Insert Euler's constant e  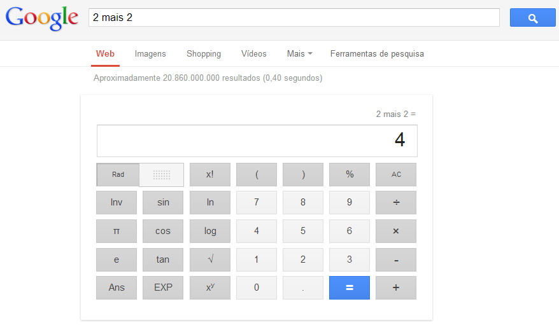pos(117,259)
